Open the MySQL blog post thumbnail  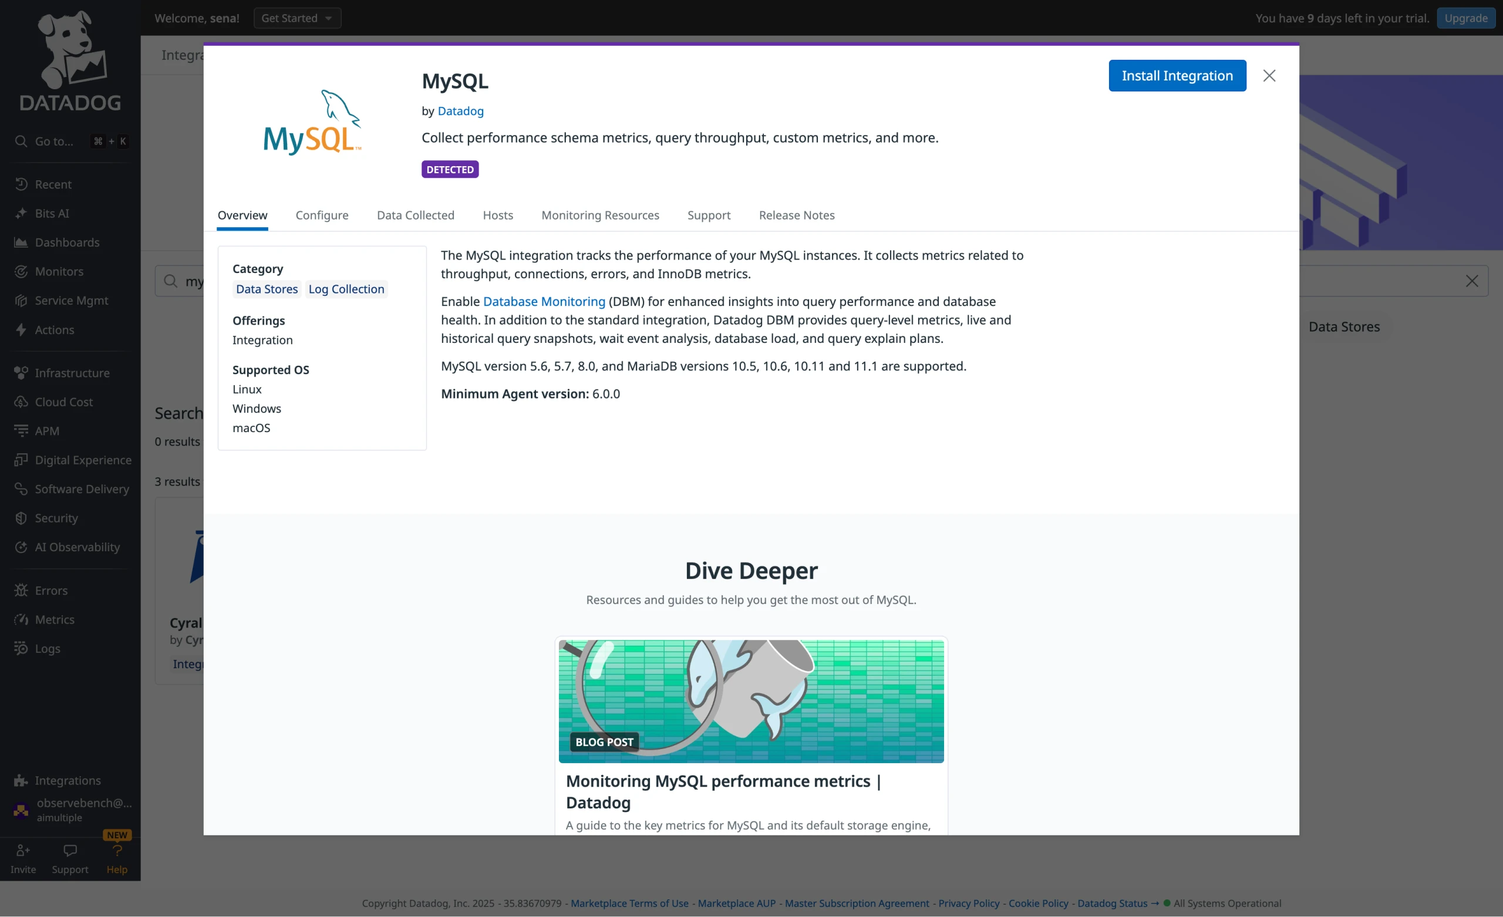[x=751, y=701]
